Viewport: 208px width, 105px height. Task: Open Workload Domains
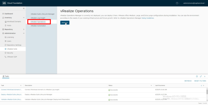(x=14, y=22)
